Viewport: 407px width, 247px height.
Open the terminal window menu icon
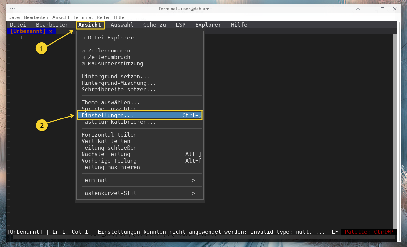12,9
